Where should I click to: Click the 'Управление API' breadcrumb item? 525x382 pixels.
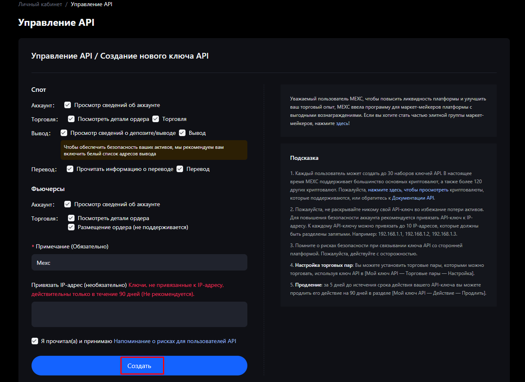tap(91, 5)
